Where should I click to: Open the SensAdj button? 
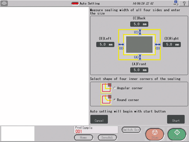coord(107,137)
